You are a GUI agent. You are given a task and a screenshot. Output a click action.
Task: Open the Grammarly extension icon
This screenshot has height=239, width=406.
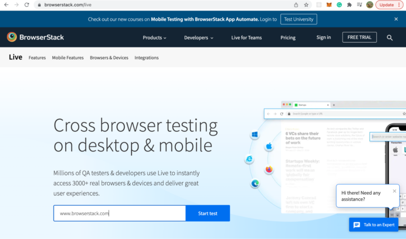pos(339,5)
